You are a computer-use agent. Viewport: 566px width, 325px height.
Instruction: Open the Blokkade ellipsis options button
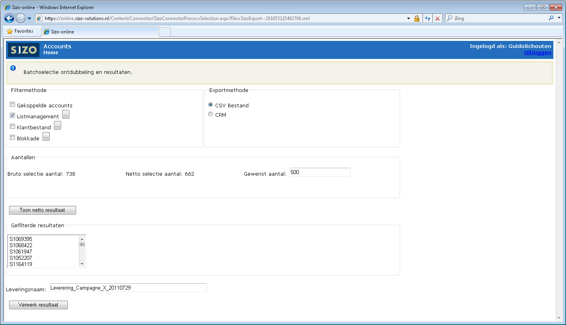click(46, 136)
